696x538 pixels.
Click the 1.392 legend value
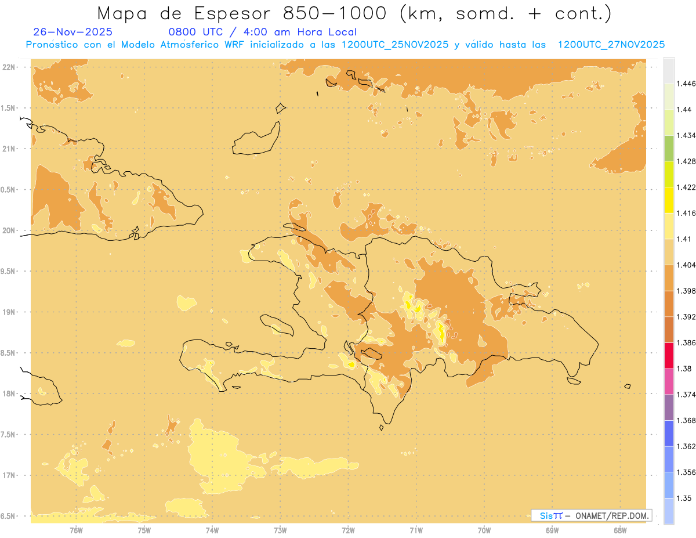[x=686, y=317]
